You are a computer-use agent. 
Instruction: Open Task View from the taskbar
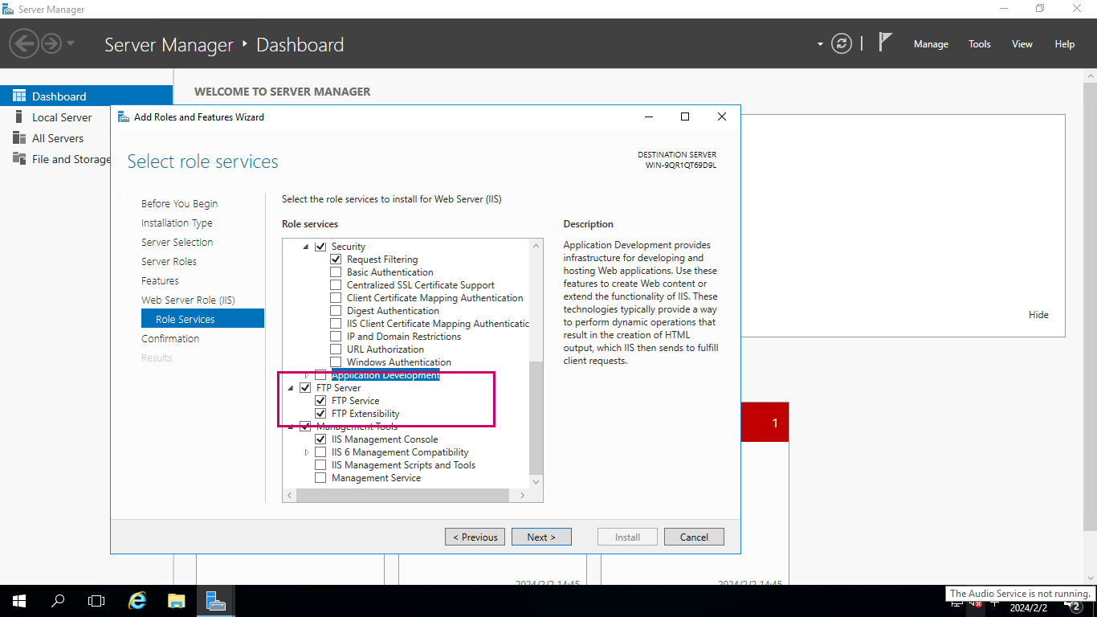coord(96,601)
